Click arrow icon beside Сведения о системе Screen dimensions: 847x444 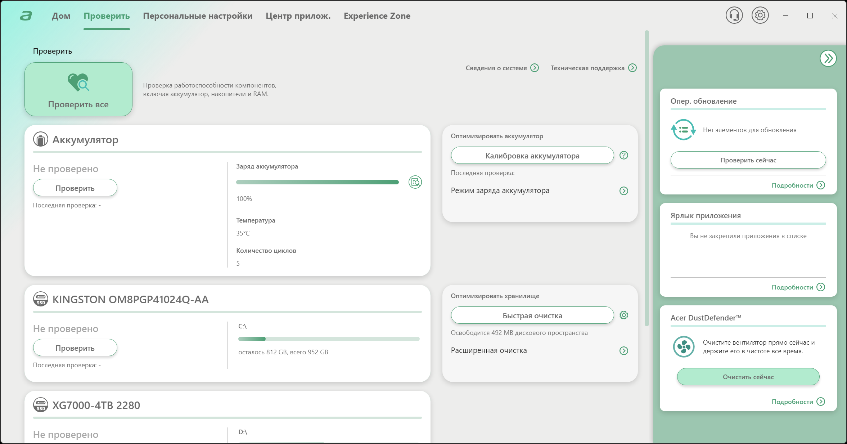[x=535, y=68]
